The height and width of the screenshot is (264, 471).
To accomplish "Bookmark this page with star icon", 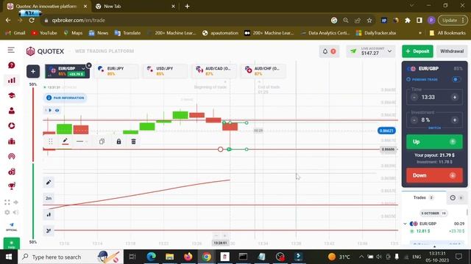I will 369,21.
